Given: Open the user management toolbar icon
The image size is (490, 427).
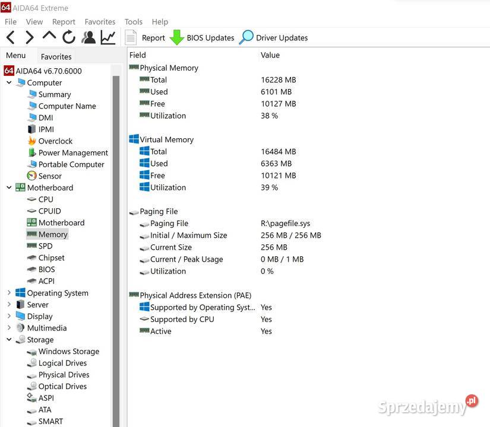Looking at the screenshot, I should click(x=88, y=37).
